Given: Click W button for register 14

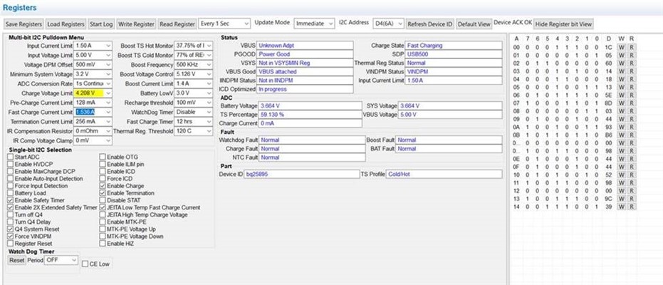Looking at the screenshot, I should pos(621,207).
